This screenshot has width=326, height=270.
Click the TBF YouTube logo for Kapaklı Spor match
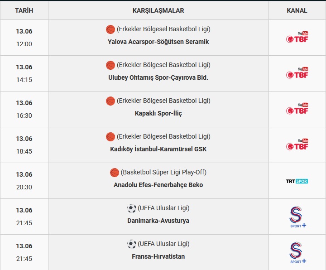pyautogui.click(x=297, y=109)
